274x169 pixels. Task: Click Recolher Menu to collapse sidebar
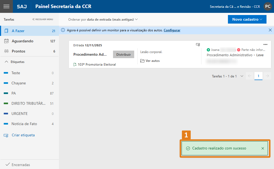coord(43,19)
